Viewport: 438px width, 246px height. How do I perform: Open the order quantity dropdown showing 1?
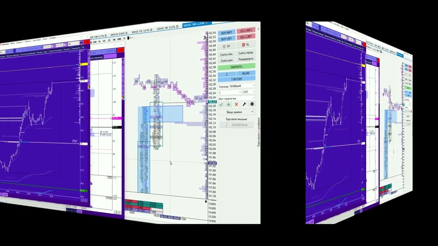[230, 92]
